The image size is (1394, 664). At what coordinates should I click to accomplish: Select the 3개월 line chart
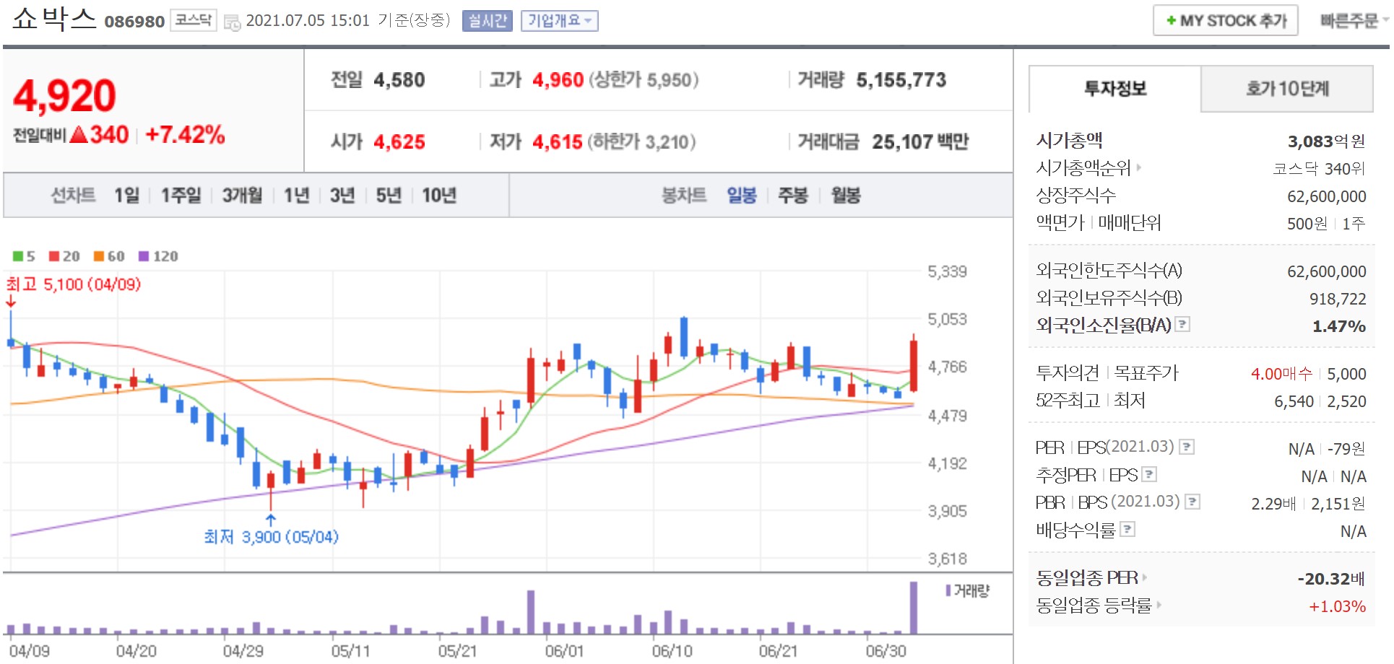tap(242, 195)
